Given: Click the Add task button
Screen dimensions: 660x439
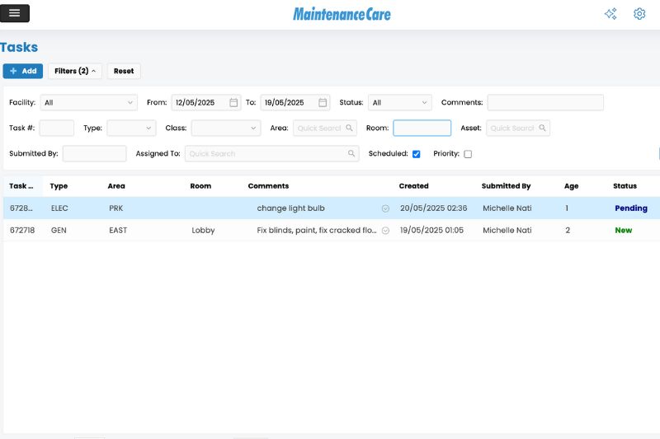Looking at the screenshot, I should tap(23, 71).
